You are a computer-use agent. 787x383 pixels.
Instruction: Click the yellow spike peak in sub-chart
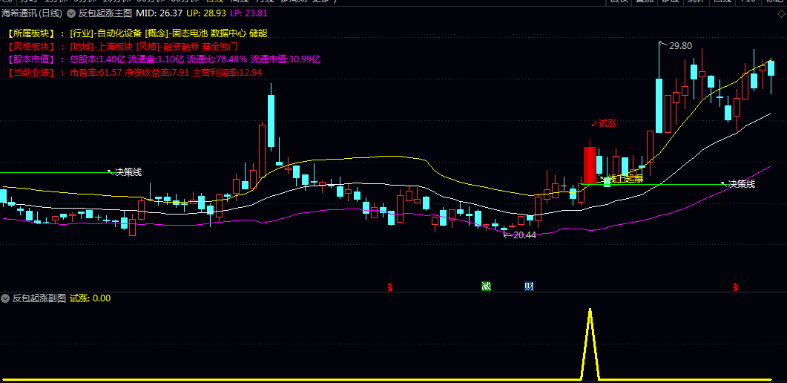click(590, 310)
